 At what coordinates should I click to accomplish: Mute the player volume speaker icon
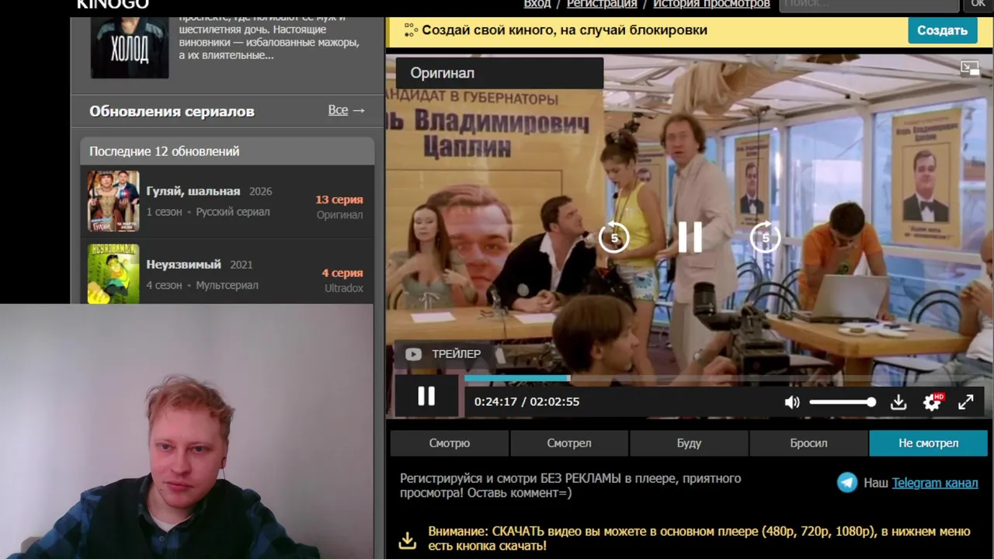click(x=792, y=402)
